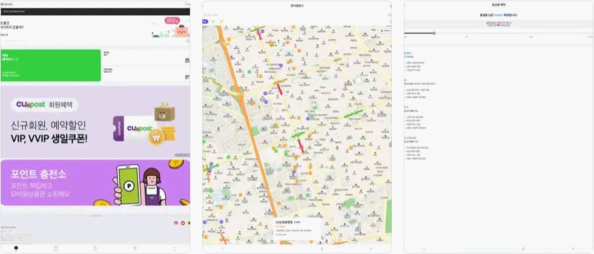Screen dimensions: 594x254
Task: Select the purple filter chip above the map
Action: pyautogui.click(x=205, y=22)
